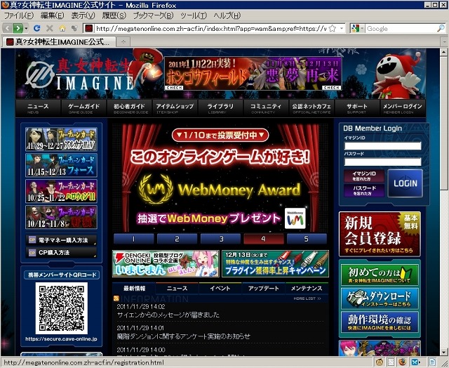Open the メンバーログイン navigation item
The height and width of the screenshot is (368, 449).
402,108
